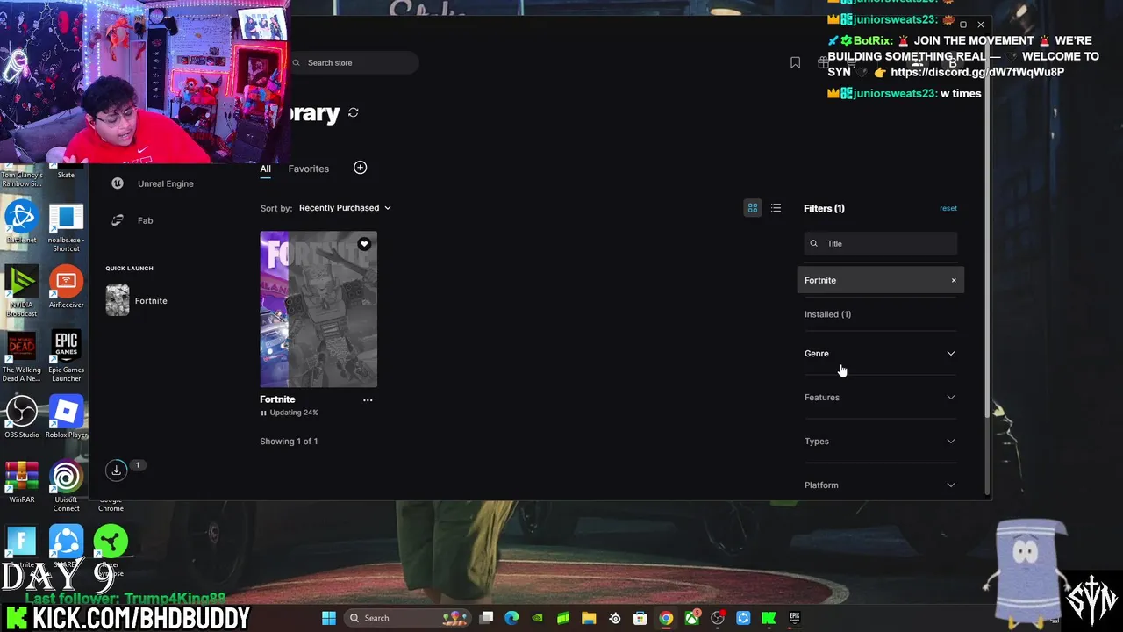Viewport: 1123px width, 632px height.
Task: Open the Discord invite link in chat
Action: coord(977,72)
